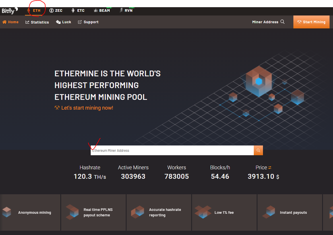Click the Blocks/h label
Viewport: 333px width, 235px height.
tap(220, 168)
